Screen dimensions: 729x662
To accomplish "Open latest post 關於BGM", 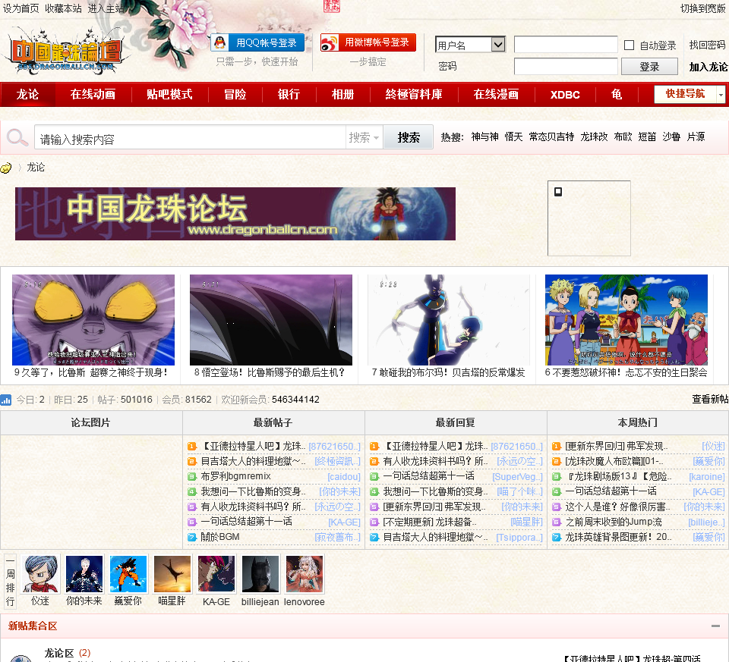I will click(x=220, y=537).
